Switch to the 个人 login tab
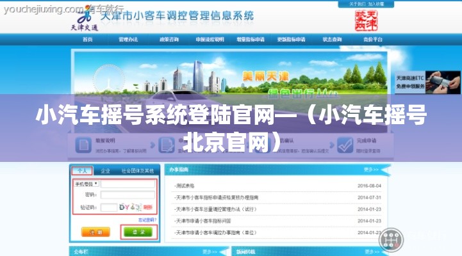This screenshot has height=256, width=462. [82, 171]
